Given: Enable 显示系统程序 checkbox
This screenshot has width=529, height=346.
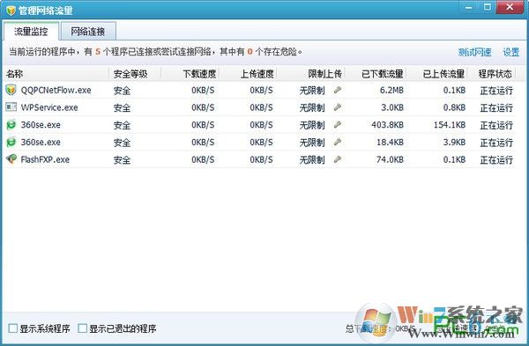Looking at the screenshot, I should 13,328.
